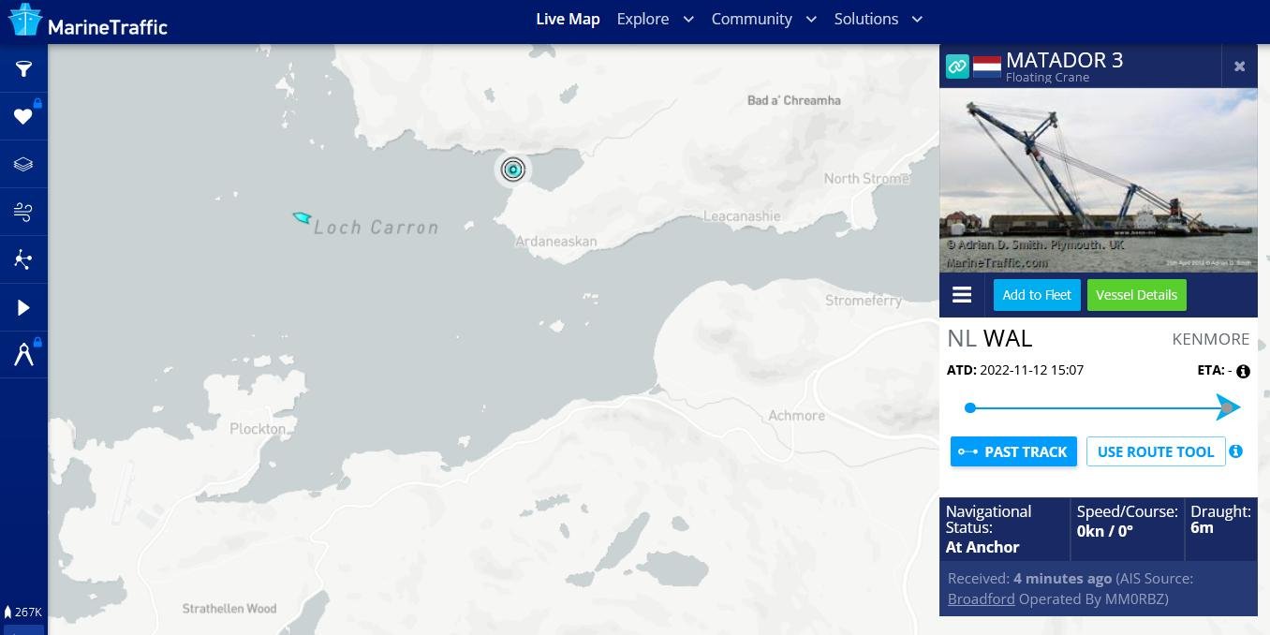Start playback with the play icon
The image size is (1270, 635).
[23, 308]
